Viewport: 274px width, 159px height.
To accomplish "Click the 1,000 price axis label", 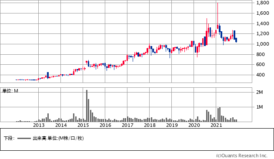I will click(263, 44).
